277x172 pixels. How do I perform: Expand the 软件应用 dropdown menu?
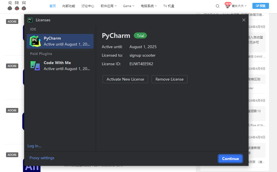(109, 6)
